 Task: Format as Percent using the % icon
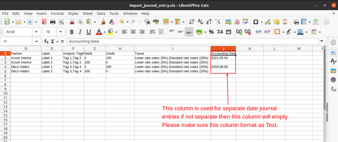(x=211, y=32)
